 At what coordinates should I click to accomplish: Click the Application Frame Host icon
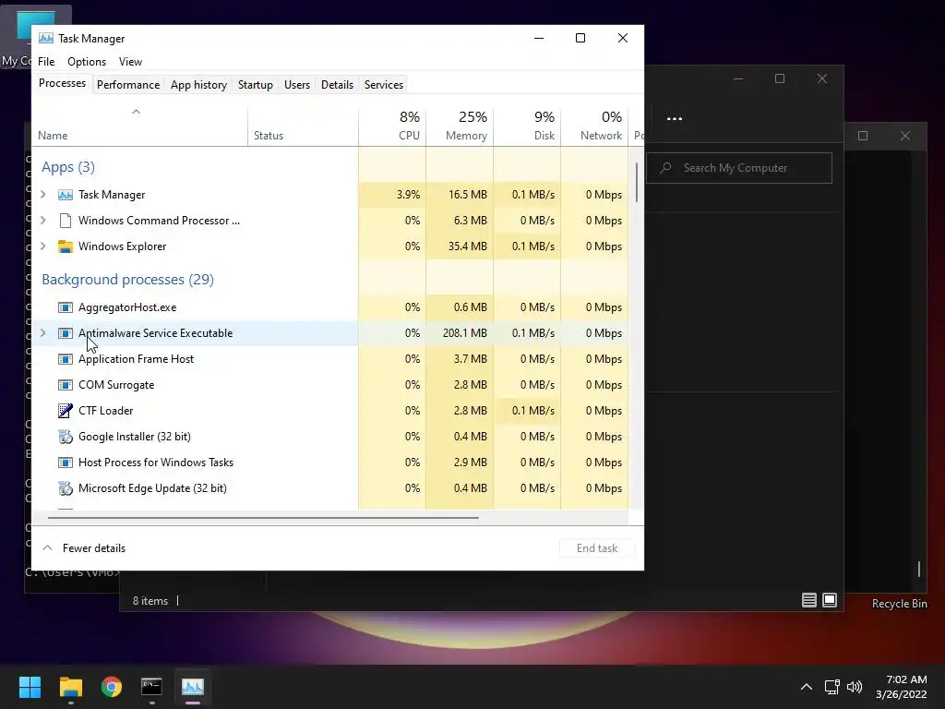click(x=66, y=359)
